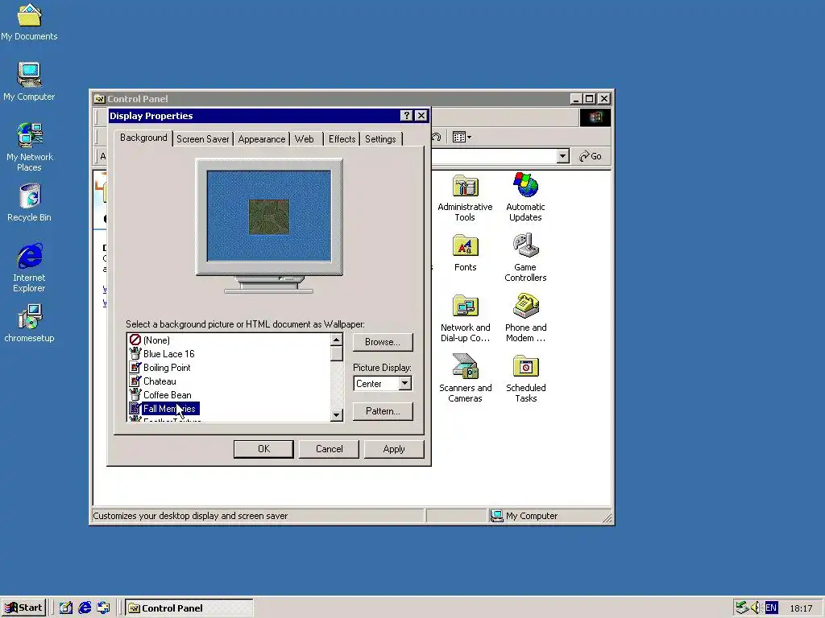This screenshot has width=825, height=618.
Task: Click the Browse... button
Action: tap(383, 342)
